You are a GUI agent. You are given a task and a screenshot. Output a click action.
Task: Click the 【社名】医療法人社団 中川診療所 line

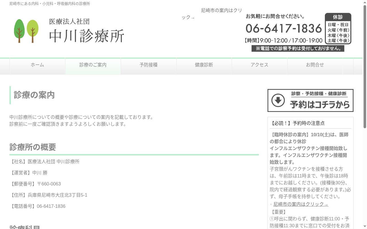click(44, 162)
